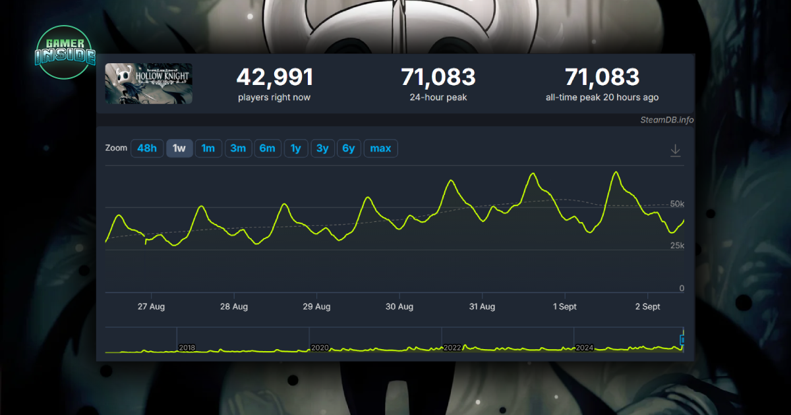
Task: Click the 28 Aug axis label
Action: pos(234,307)
